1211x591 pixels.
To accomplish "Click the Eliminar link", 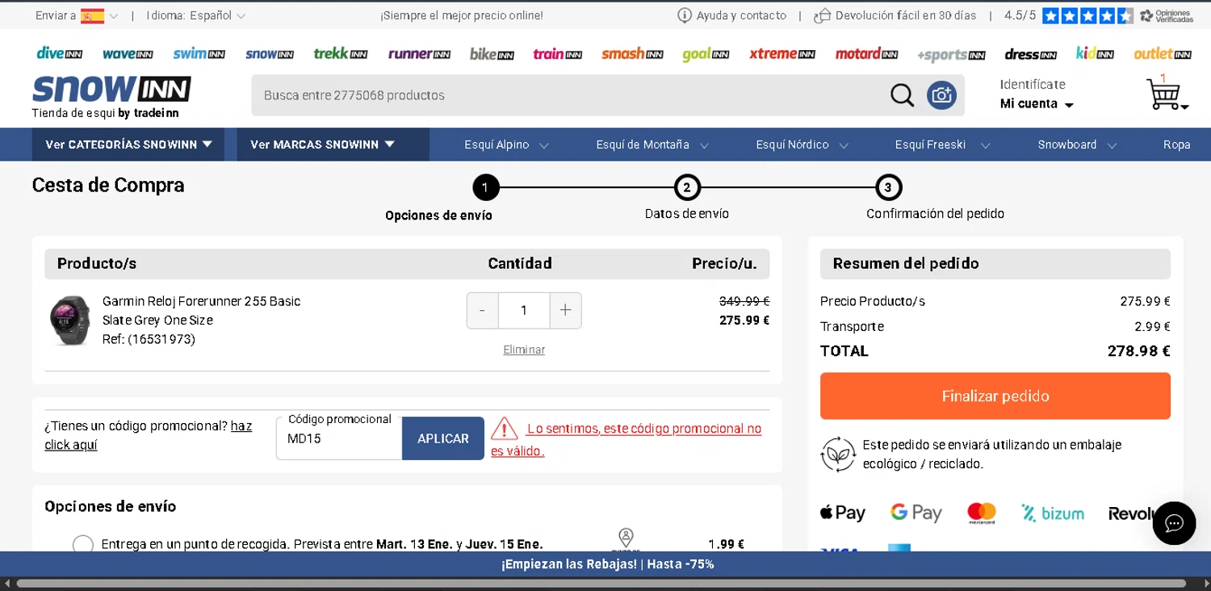I will coord(524,350).
